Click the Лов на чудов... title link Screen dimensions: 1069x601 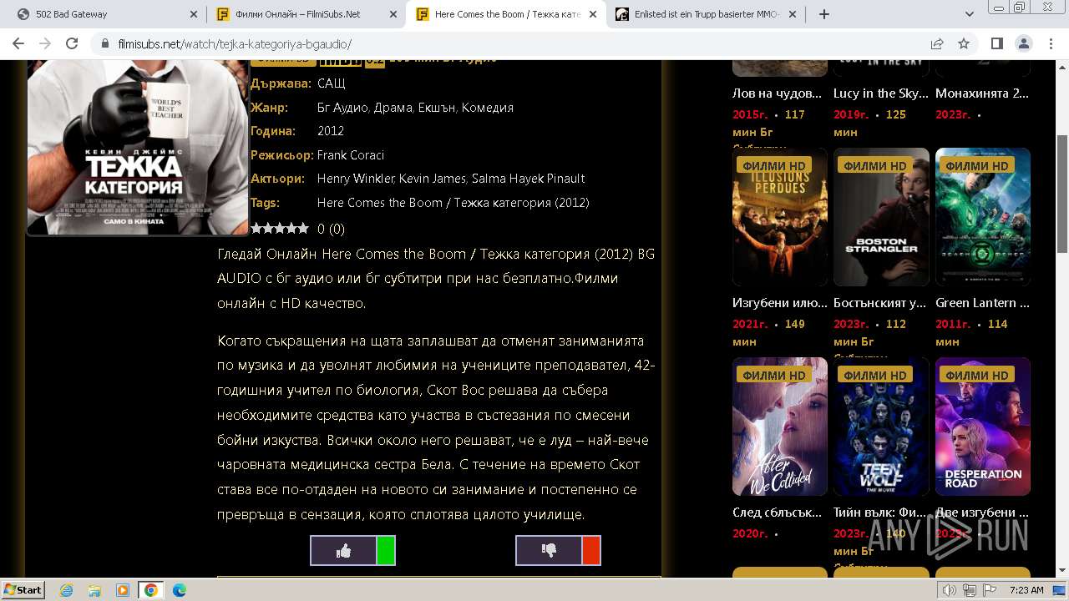tap(777, 93)
